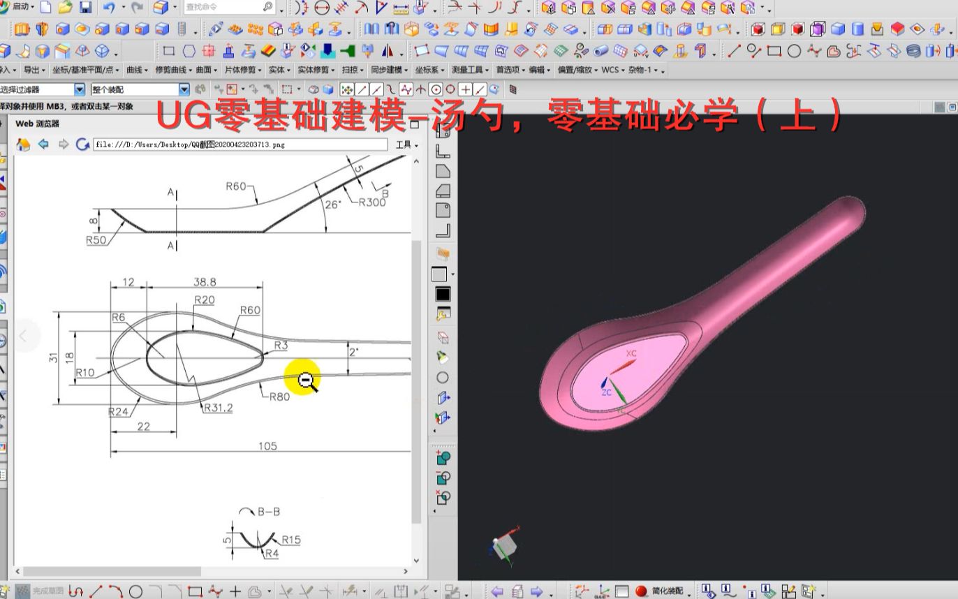Screen dimensions: 958x599
Task: Open the 杂物-1 menu
Action: [642, 70]
